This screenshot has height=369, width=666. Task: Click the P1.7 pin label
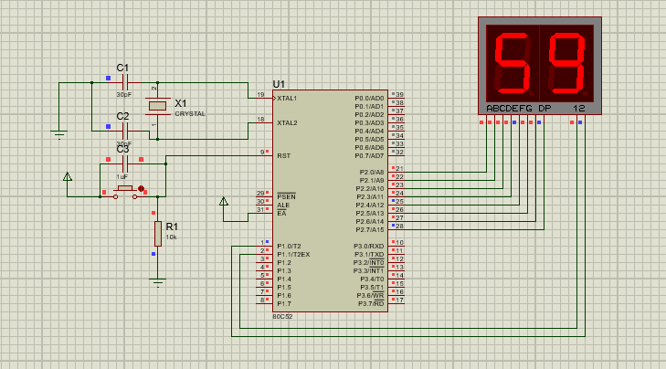pyautogui.click(x=284, y=303)
